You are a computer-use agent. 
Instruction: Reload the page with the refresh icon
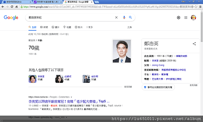[x=12, y=7]
